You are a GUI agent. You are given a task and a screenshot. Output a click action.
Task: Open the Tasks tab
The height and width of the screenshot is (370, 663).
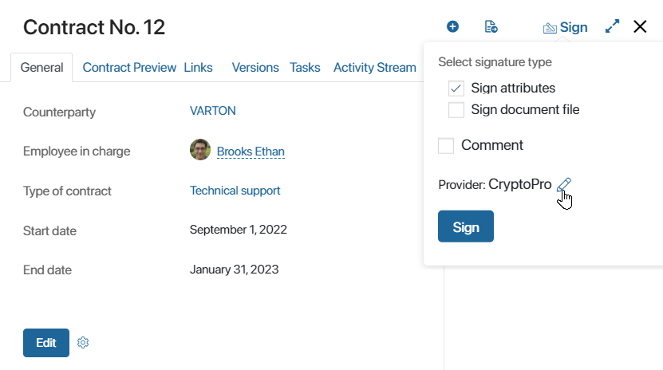tap(305, 68)
